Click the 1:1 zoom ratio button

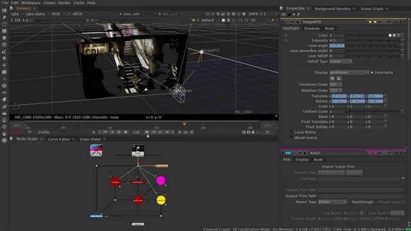(x=263, y=14)
